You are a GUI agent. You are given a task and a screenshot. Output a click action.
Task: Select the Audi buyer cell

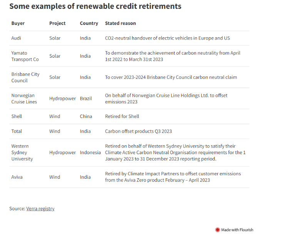click(x=16, y=38)
